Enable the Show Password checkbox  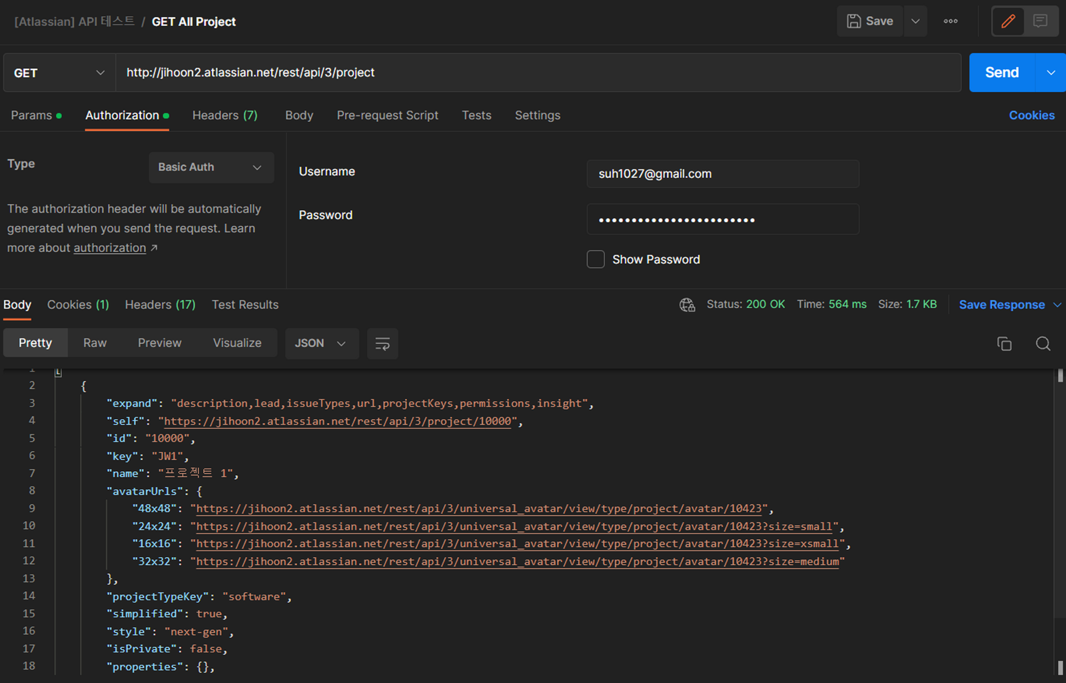(x=596, y=259)
